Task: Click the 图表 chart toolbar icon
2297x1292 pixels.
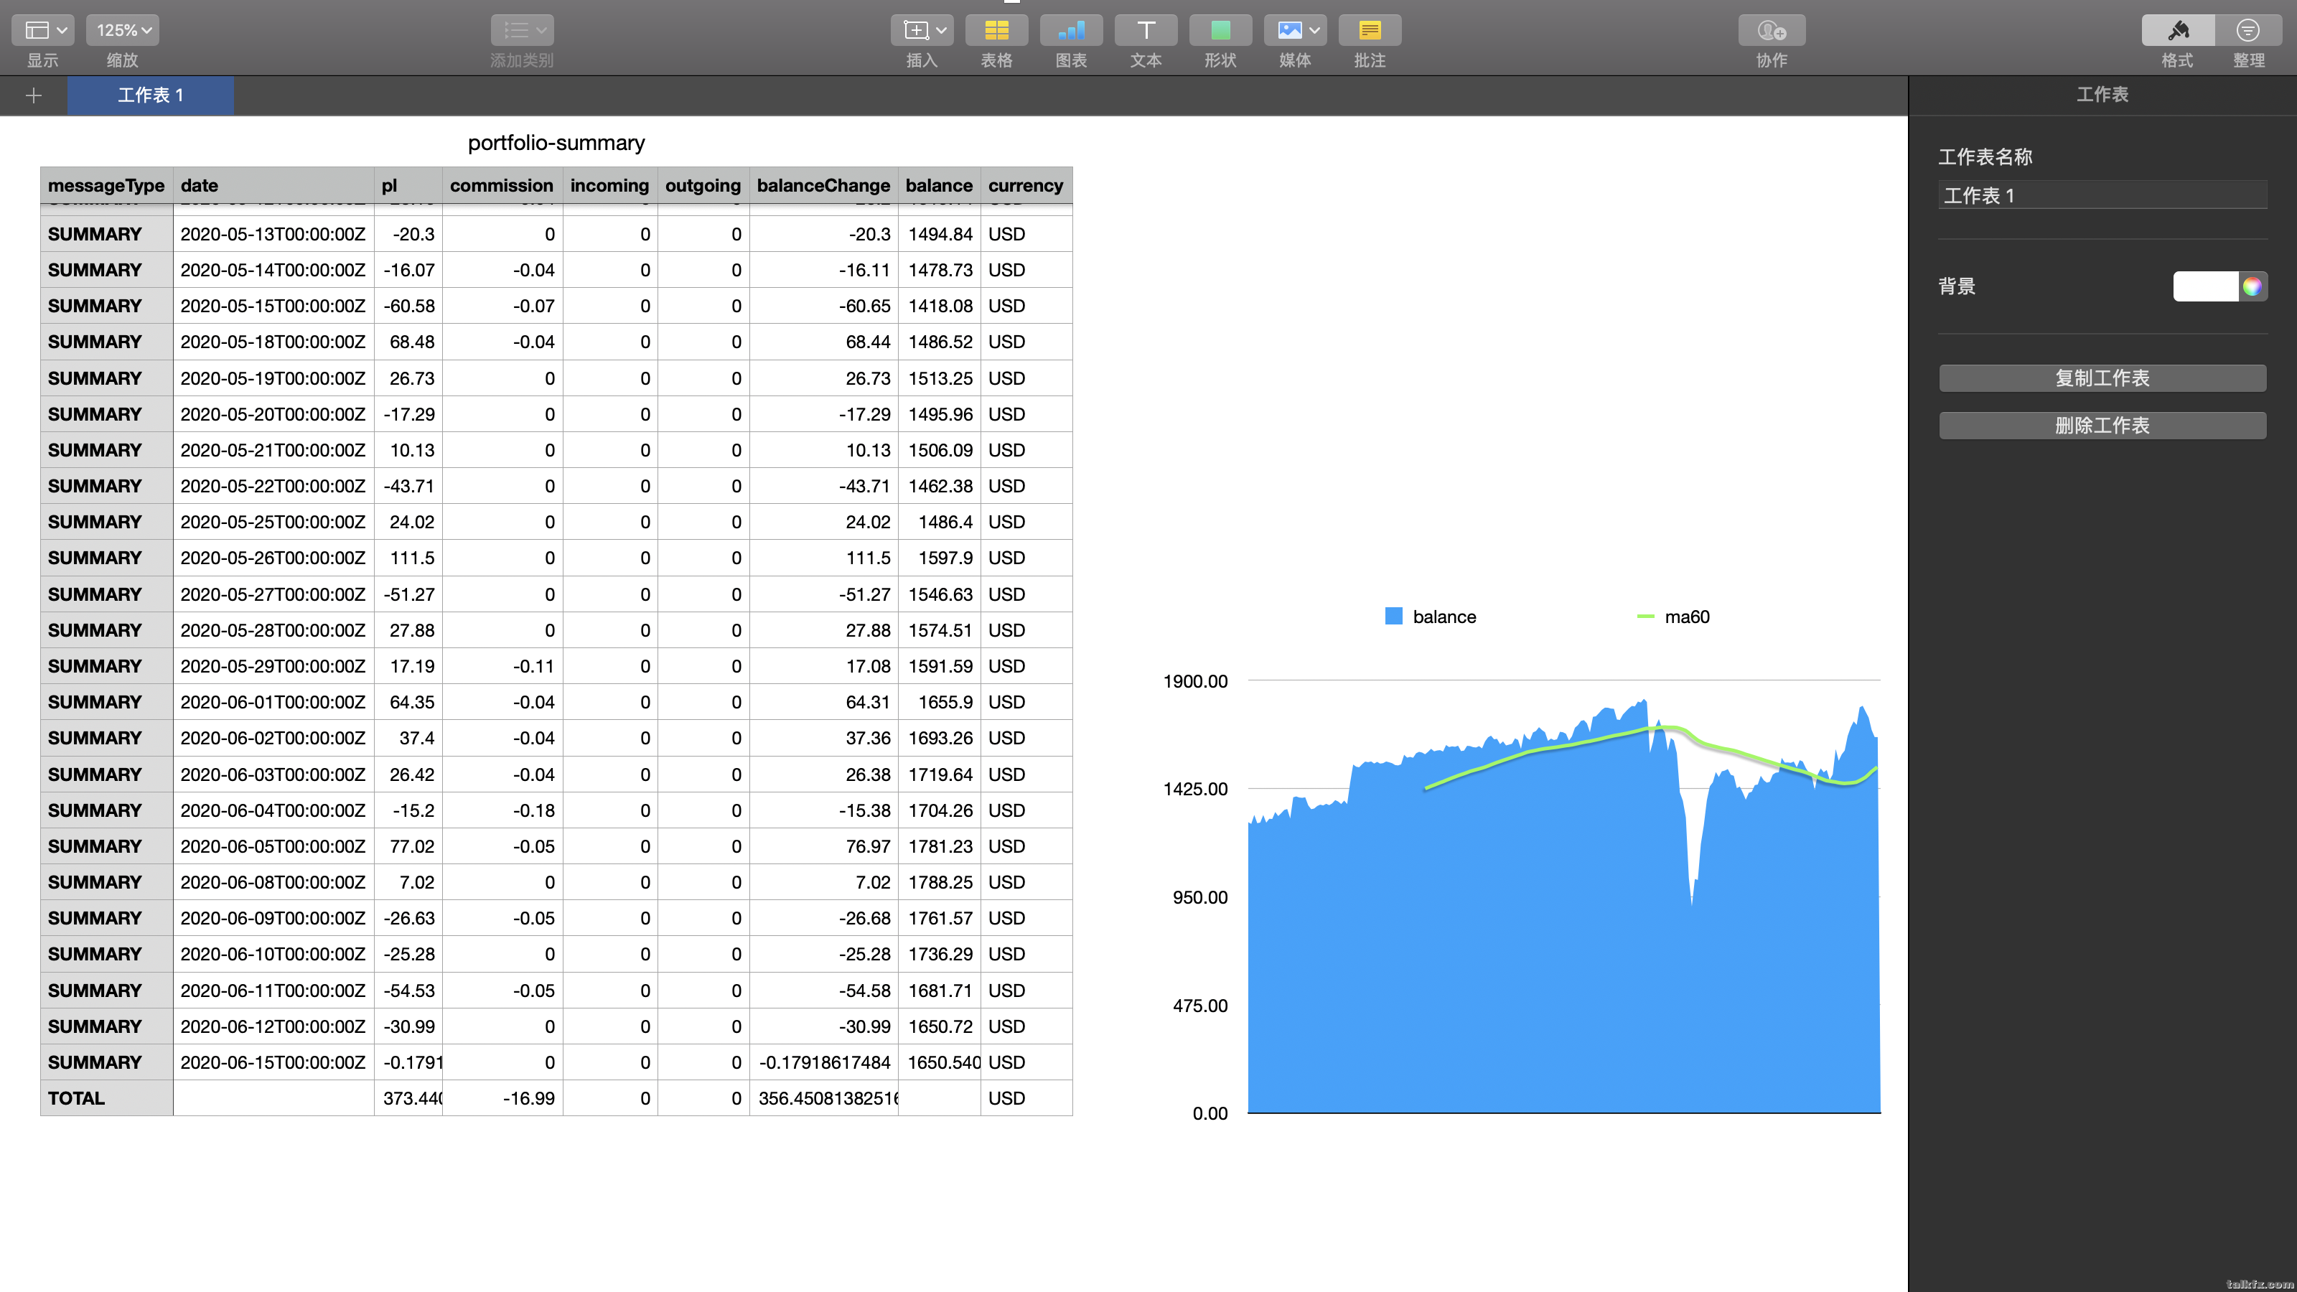Action: [1071, 30]
